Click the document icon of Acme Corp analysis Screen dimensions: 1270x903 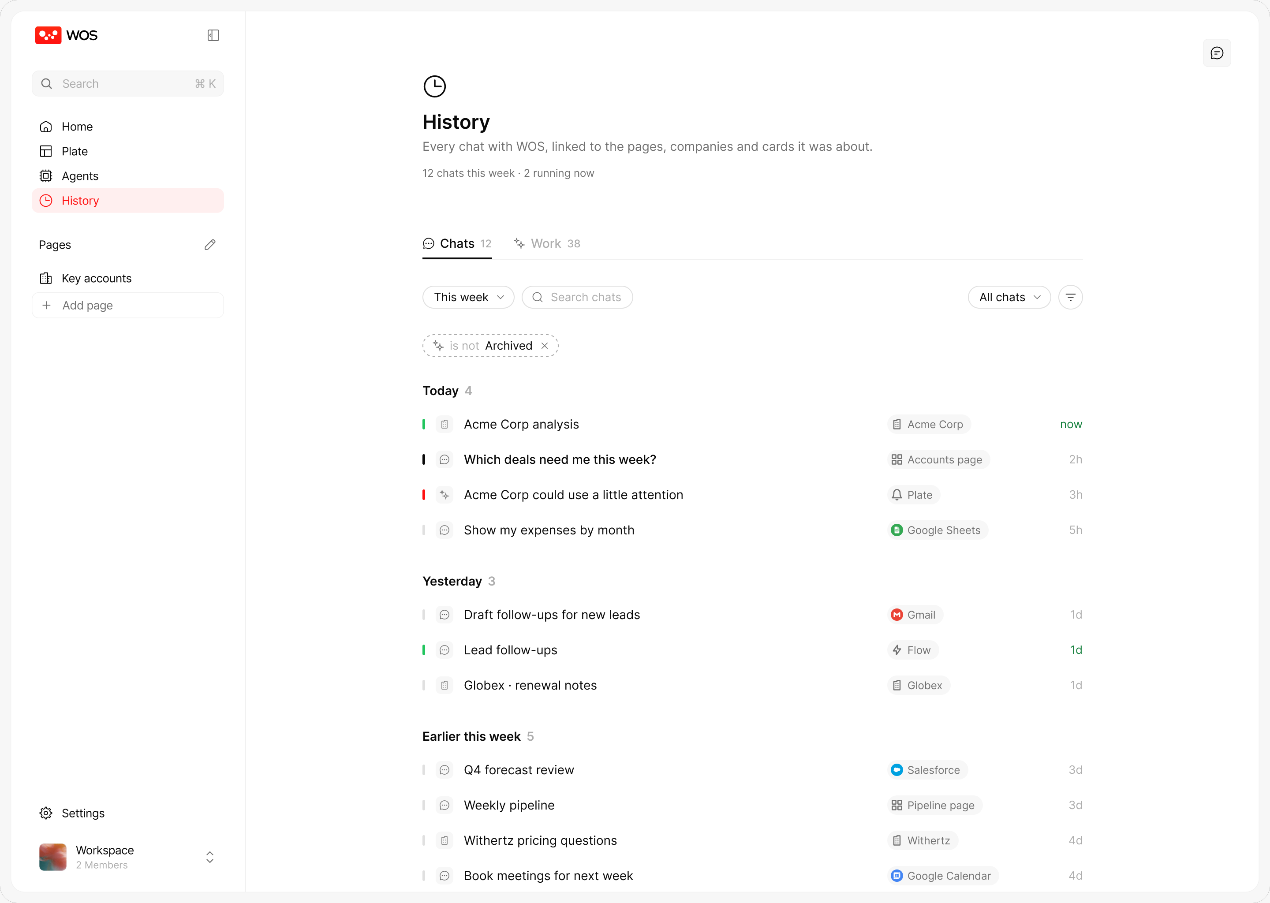click(444, 424)
